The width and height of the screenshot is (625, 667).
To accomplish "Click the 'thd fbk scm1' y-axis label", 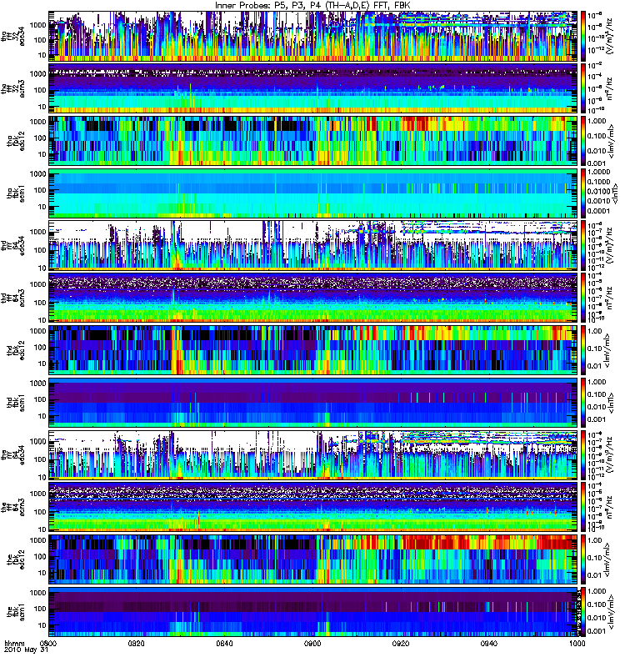I will tap(16, 403).
